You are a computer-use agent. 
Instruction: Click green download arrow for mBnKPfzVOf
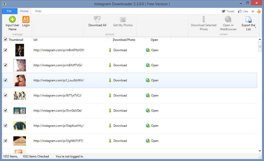point(110,50)
